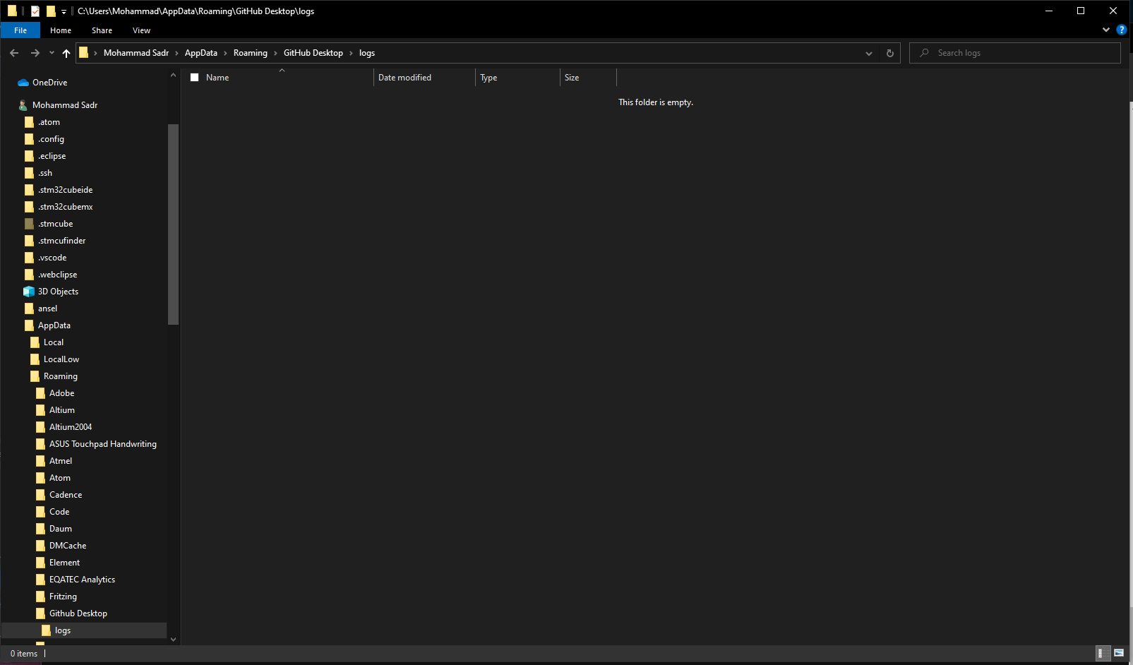The height and width of the screenshot is (665, 1133).
Task: Click the Search logs field
Action: pyautogui.click(x=1015, y=53)
